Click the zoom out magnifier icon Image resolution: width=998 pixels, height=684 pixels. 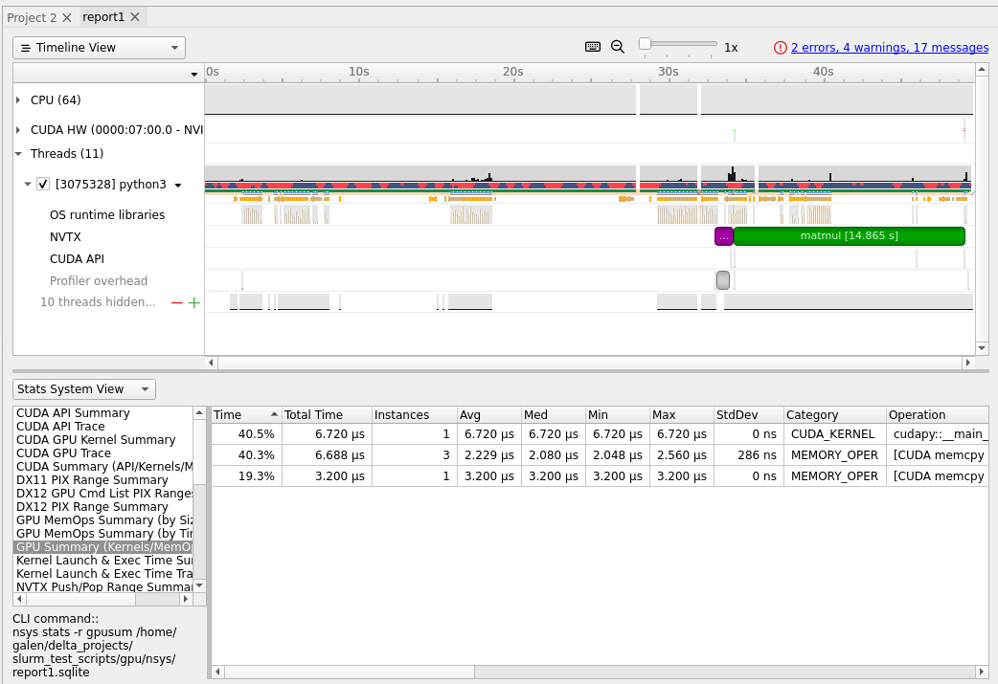click(618, 47)
